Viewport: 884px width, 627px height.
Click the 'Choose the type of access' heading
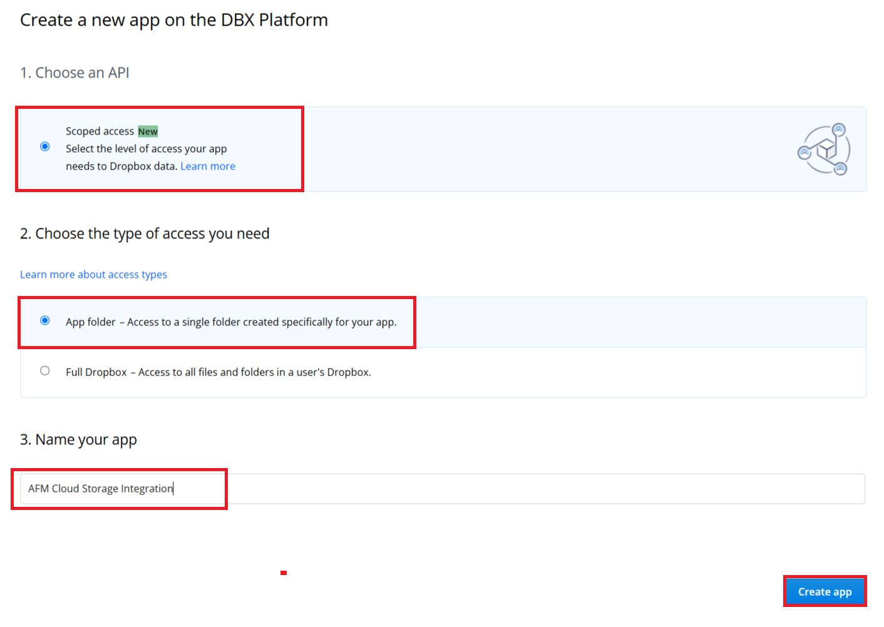click(145, 234)
